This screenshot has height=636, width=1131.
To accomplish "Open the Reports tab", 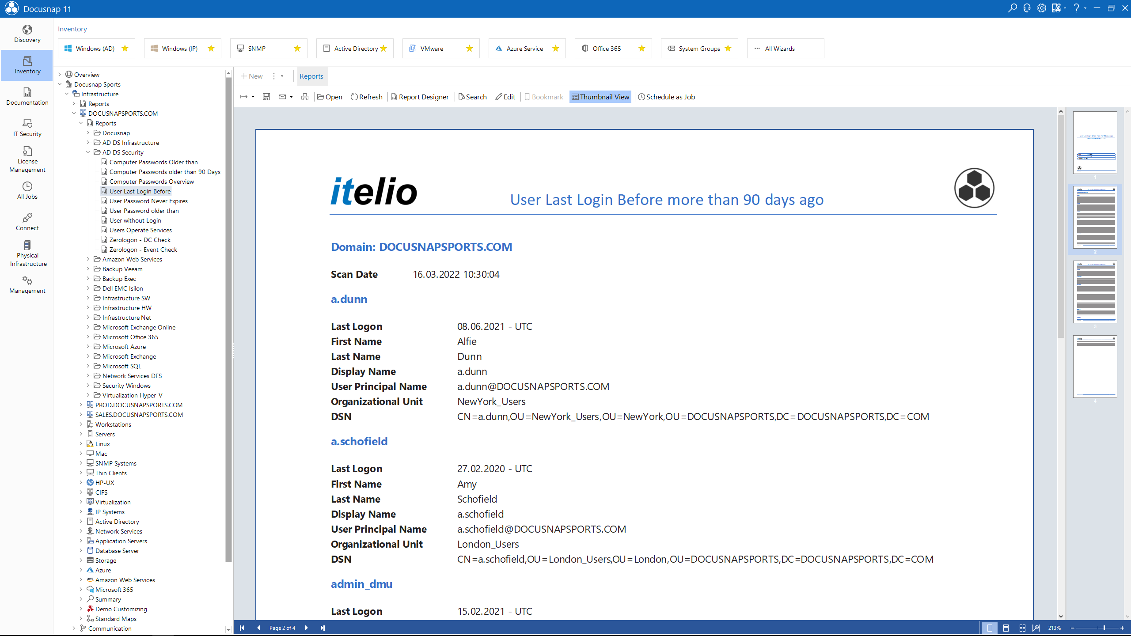I will (311, 76).
